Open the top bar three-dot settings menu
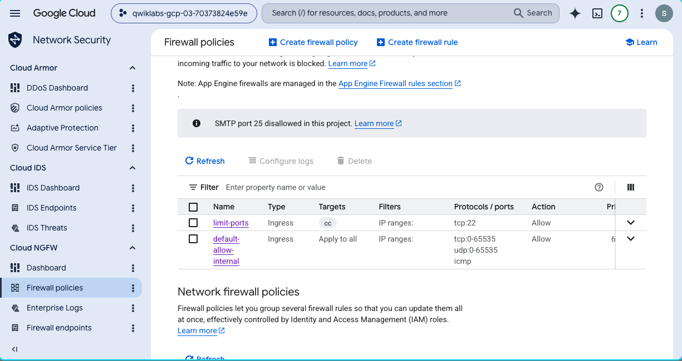This screenshot has height=361, width=682. point(642,13)
